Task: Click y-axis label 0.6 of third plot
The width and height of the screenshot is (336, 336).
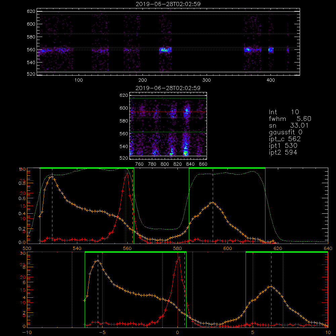Action: [22, 198]
